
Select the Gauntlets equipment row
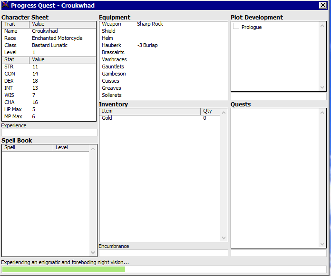click(x=164, y=67)
